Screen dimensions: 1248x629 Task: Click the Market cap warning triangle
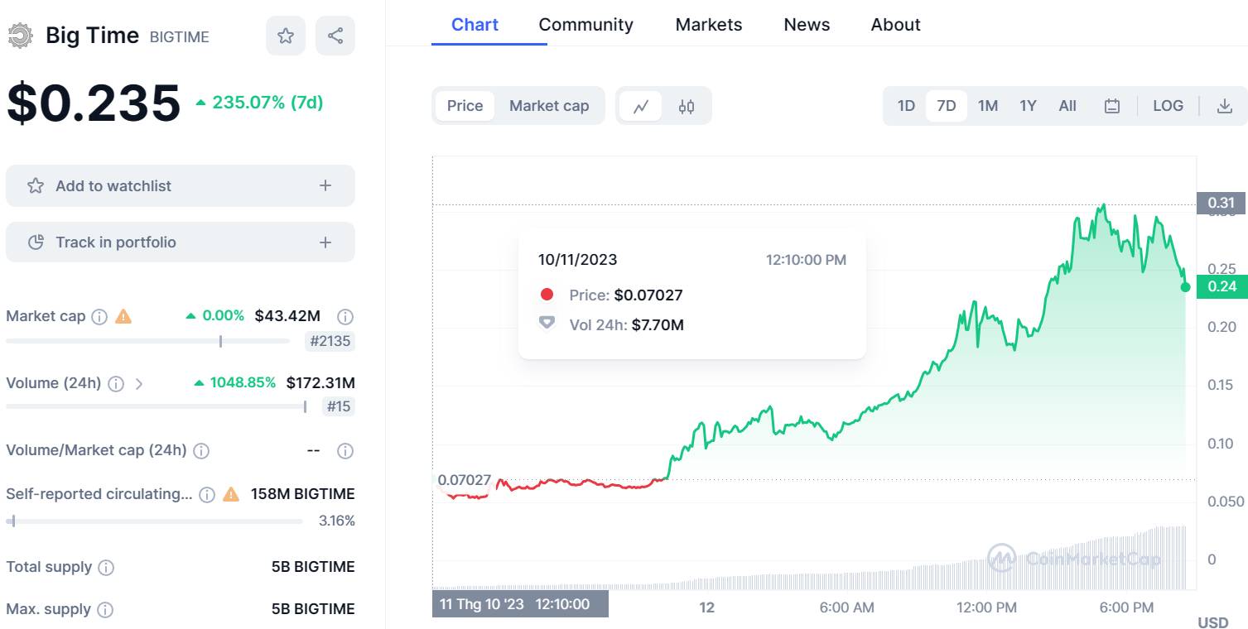click(123, 315)
